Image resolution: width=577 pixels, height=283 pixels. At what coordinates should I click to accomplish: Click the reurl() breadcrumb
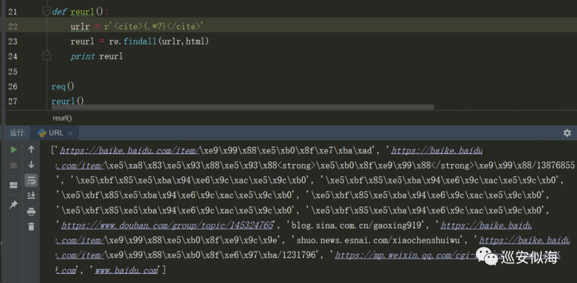coord(62,118)
